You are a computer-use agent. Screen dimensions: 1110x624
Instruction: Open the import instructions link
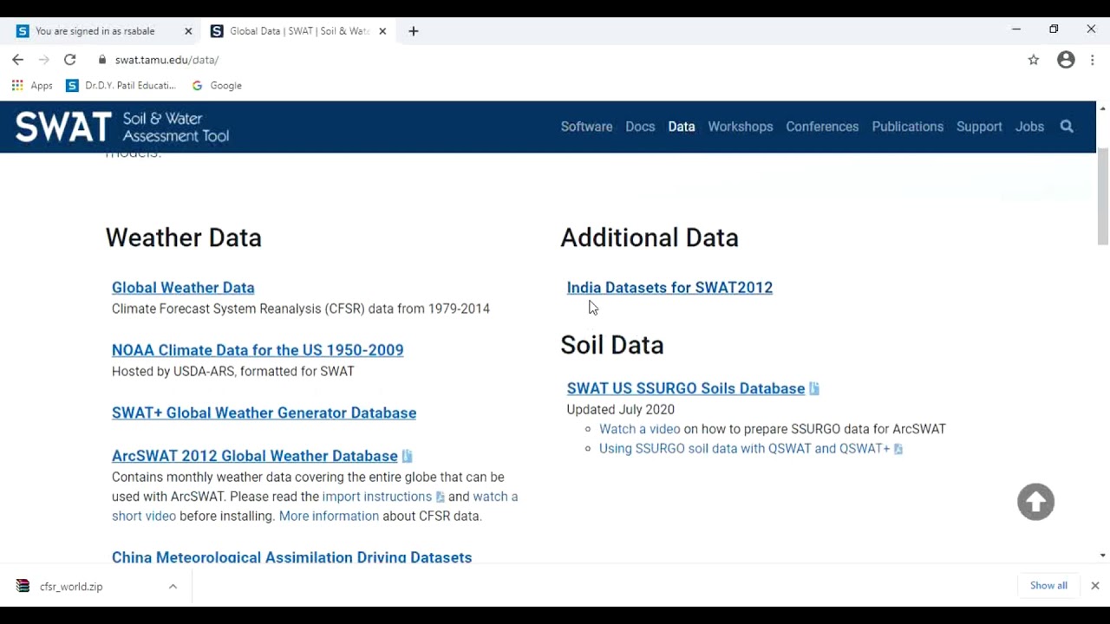click(377, 497)
